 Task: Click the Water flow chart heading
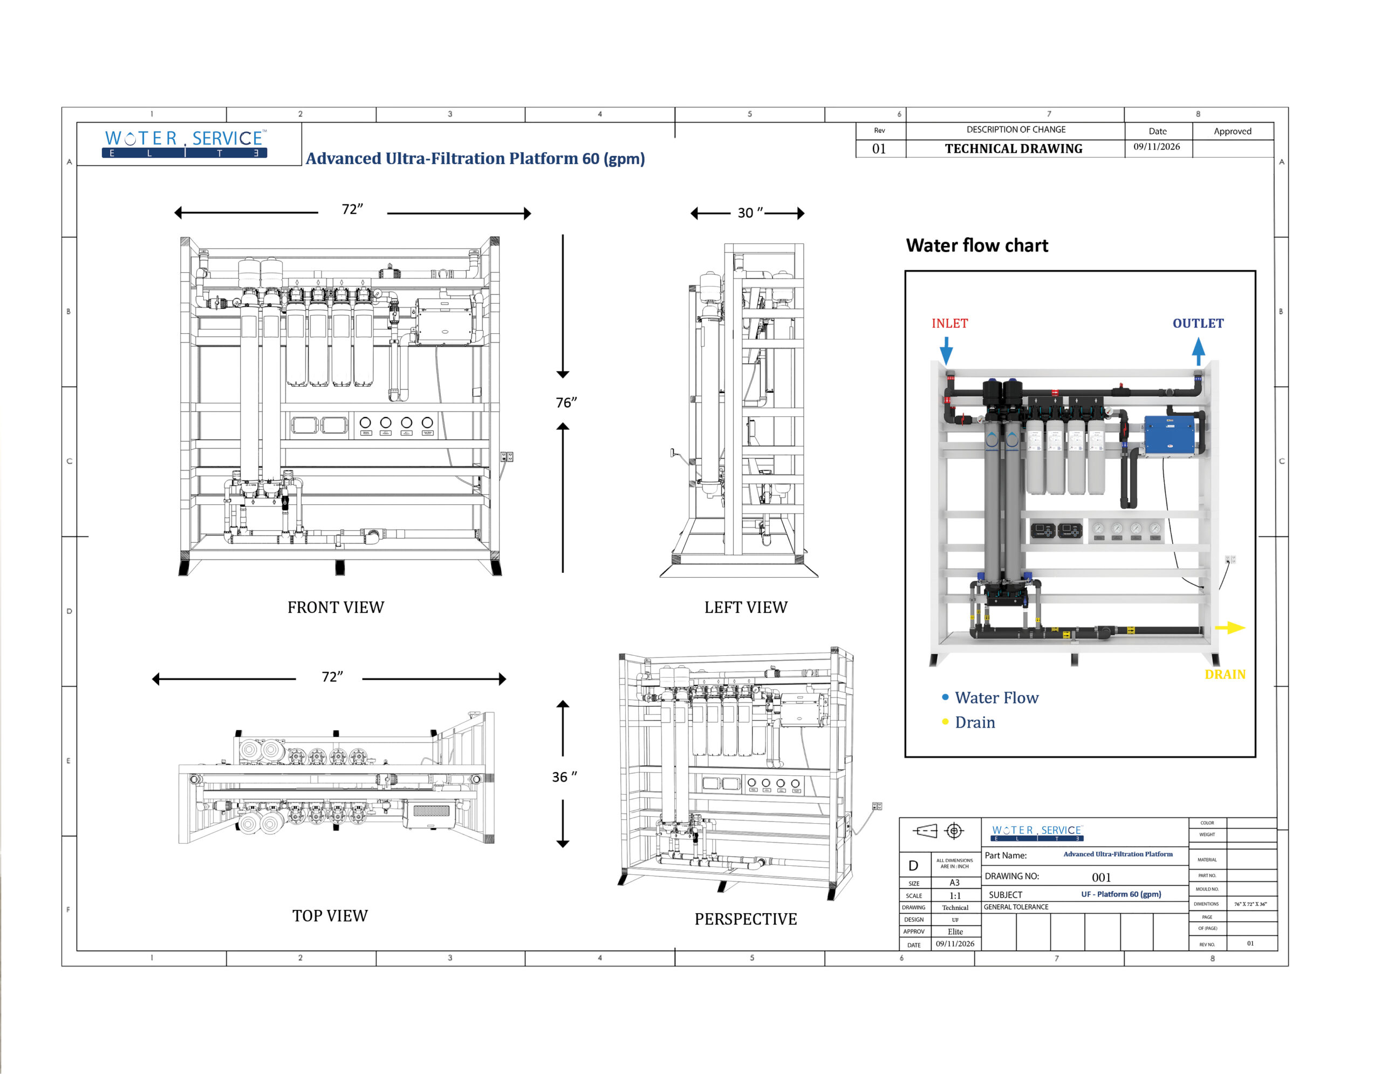click(977, 245)
